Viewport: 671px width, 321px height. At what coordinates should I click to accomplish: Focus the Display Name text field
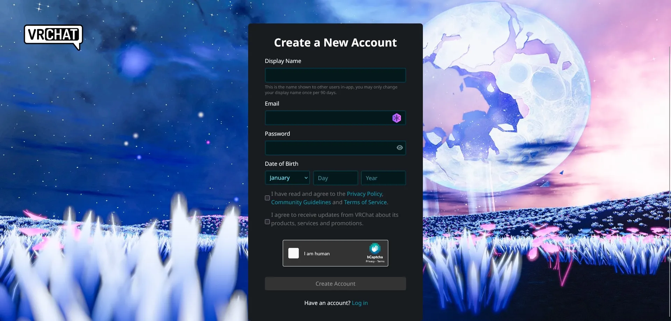tap(335, 76)
